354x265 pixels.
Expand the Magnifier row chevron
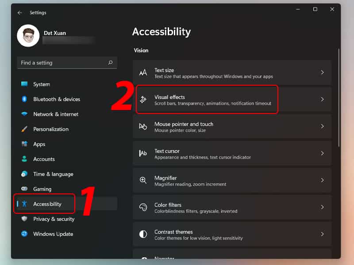(x=323, y=181)
